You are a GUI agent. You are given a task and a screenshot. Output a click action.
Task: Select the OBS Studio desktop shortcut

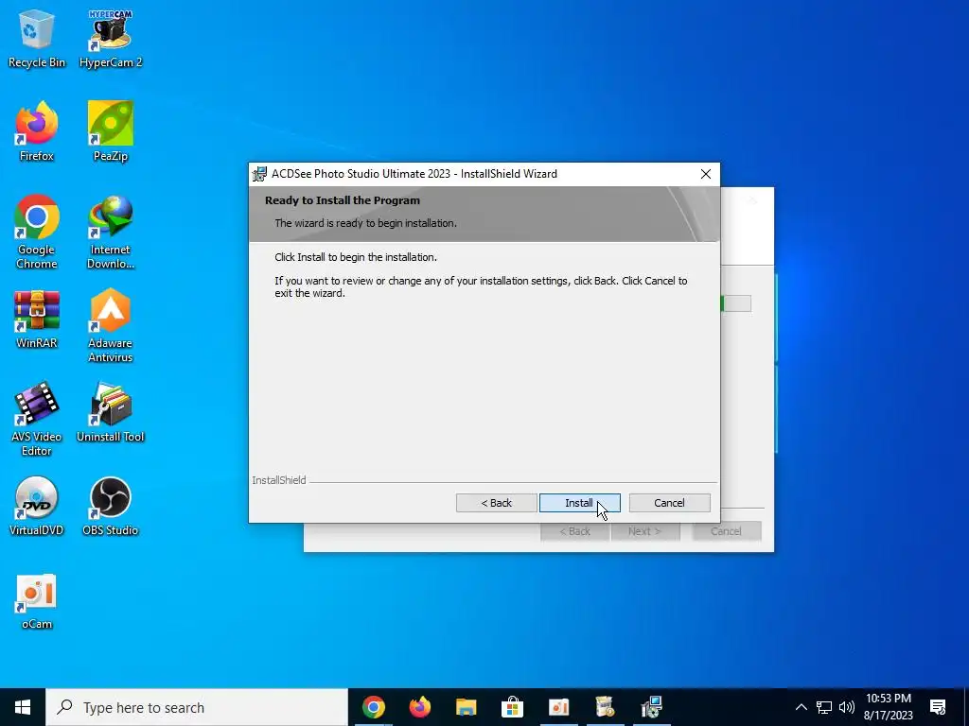coord(111,507)
